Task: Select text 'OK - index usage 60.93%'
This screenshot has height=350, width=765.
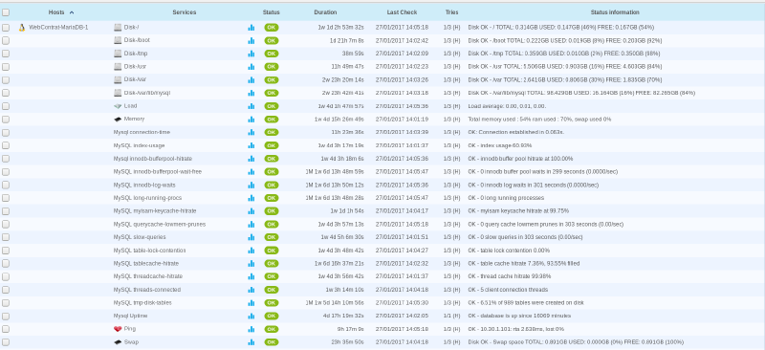Action: pyautogui.click(x=500, y=145)
